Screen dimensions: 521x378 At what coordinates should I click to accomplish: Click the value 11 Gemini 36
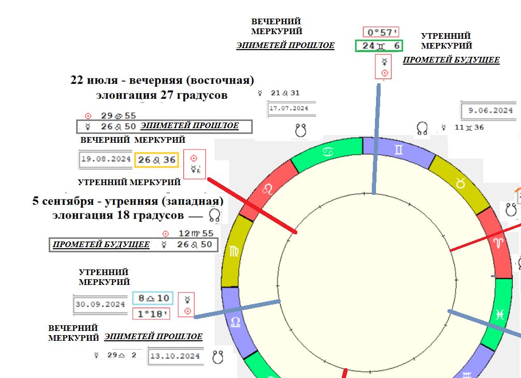click(x=469, y=127)
